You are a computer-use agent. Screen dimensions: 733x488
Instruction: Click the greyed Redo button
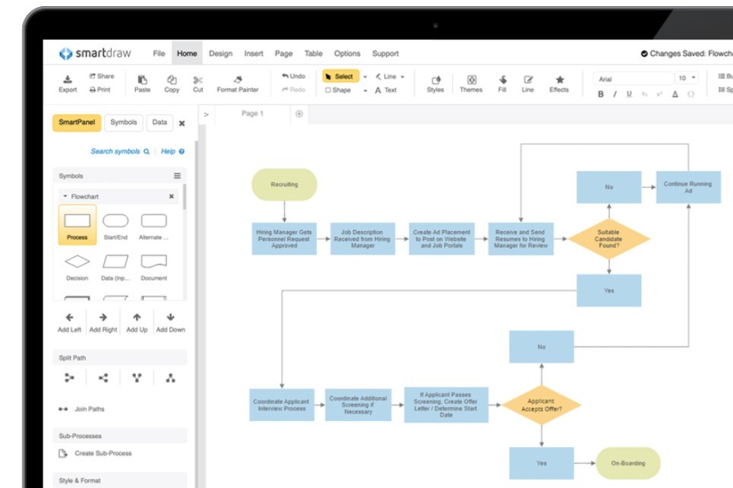pyautogui.click(x=293, y=90)
